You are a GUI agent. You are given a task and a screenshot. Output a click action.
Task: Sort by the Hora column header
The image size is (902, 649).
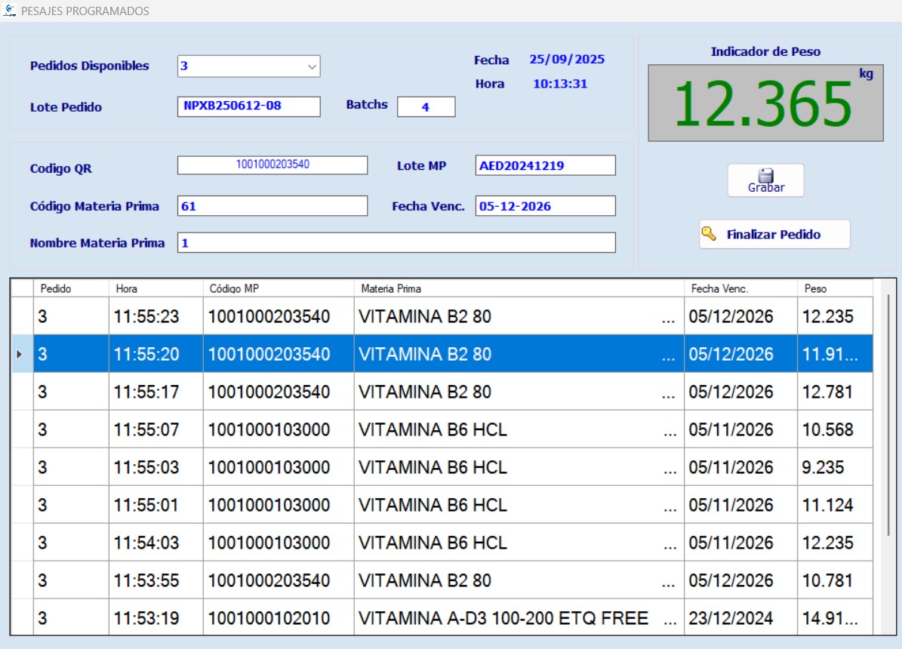(x=155, y=288)
